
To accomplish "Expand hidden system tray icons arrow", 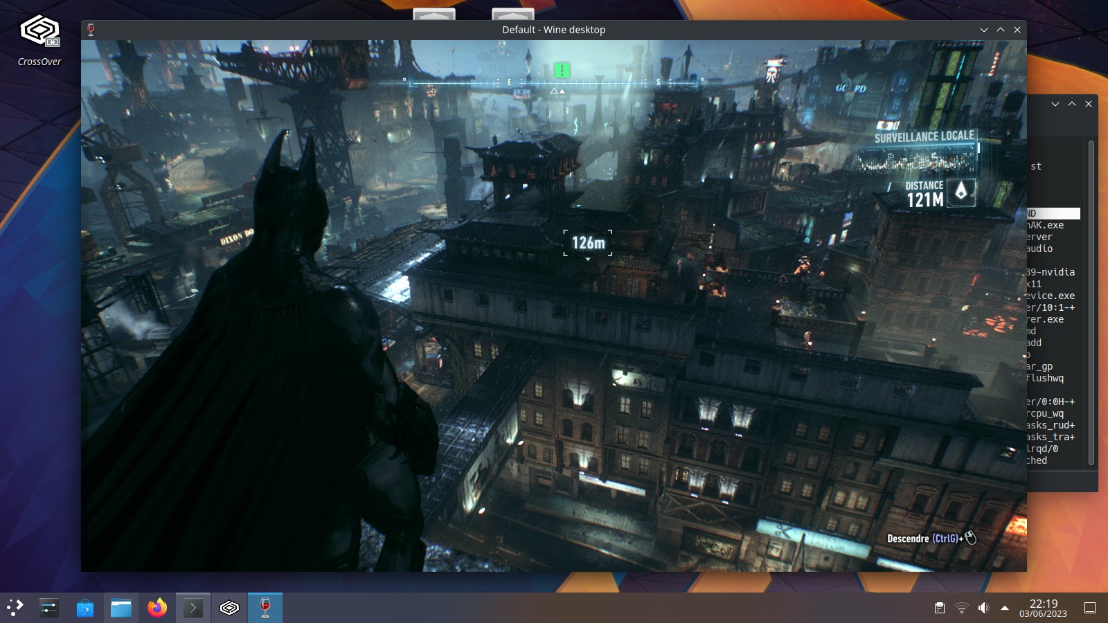I will (1005, 608).
